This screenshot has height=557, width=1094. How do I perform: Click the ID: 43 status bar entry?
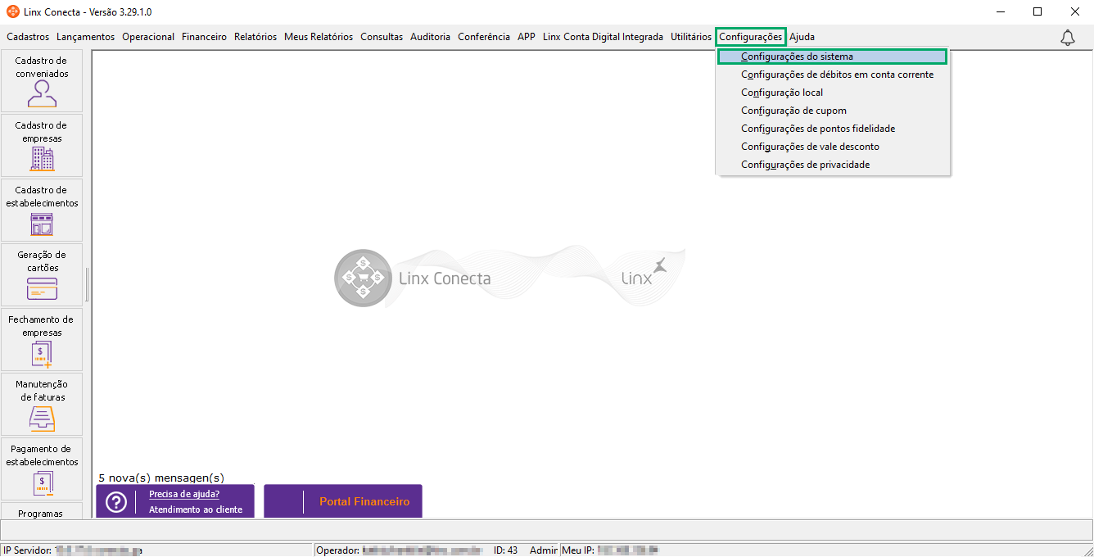pyautogui.click(x=505, y=550)
